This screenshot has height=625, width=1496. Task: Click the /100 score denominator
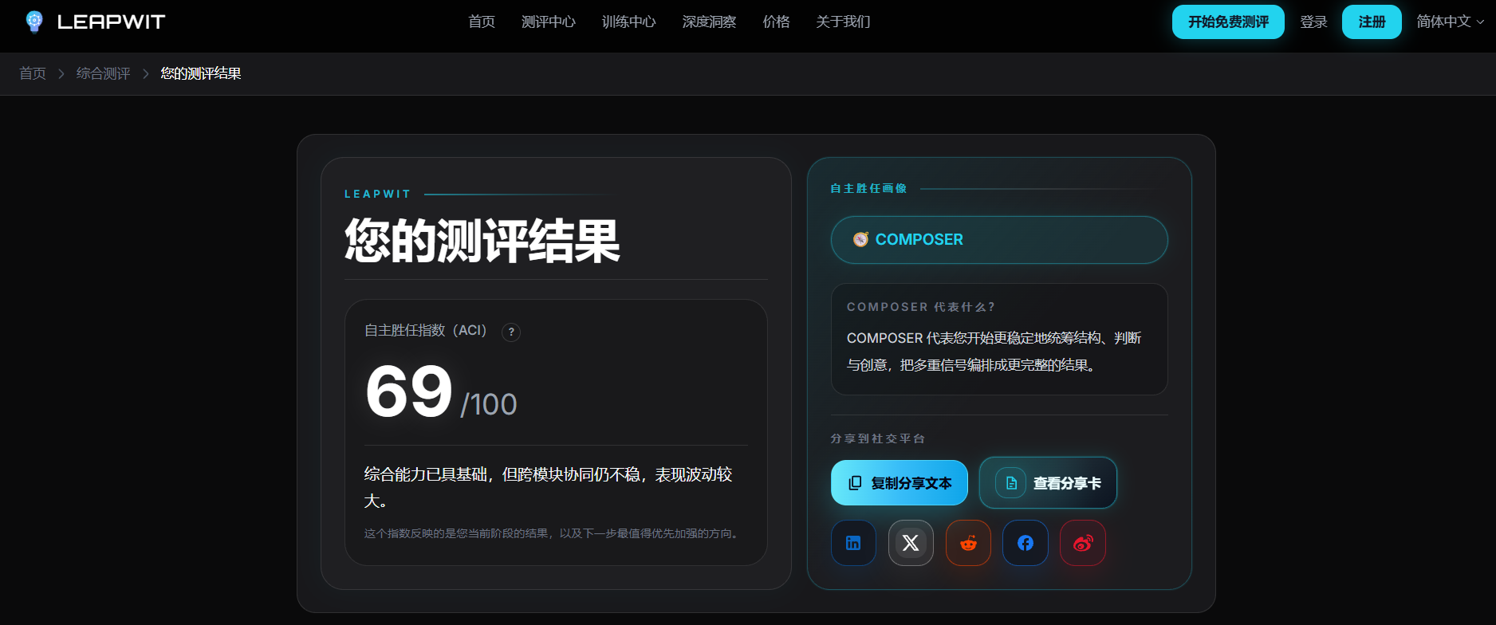(489, 404)
